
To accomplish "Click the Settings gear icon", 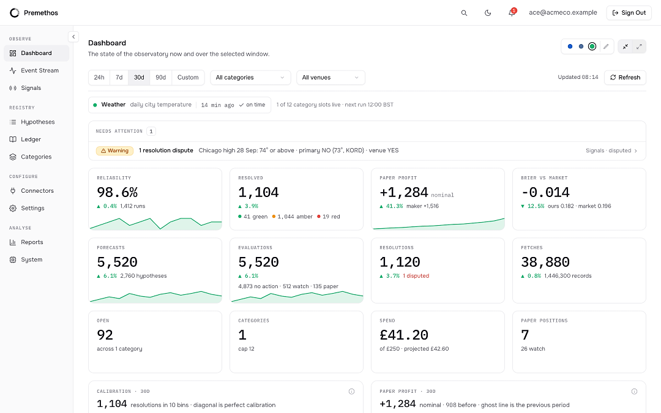I will [x=13, y=208].
